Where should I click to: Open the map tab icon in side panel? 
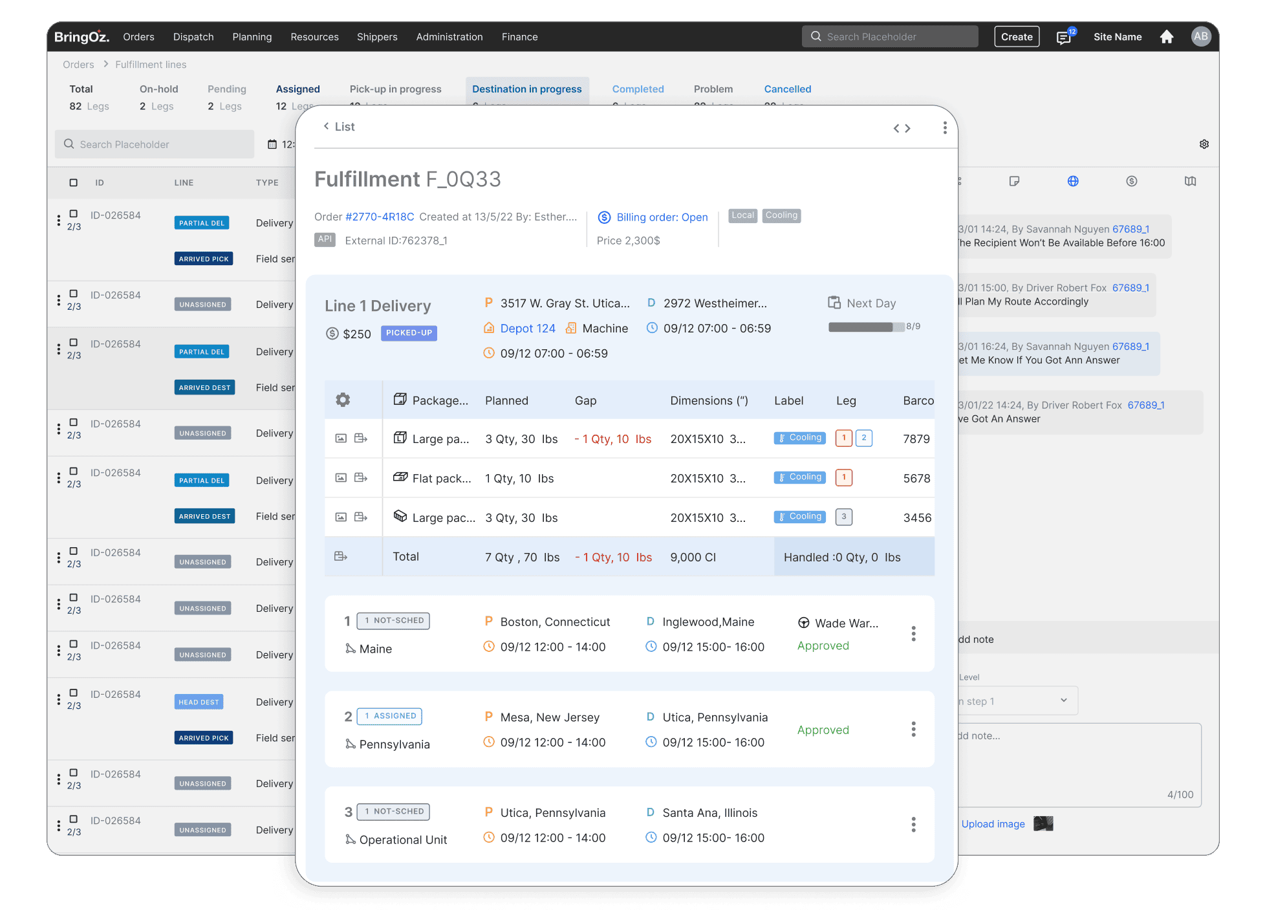[x=1190, y=181]
